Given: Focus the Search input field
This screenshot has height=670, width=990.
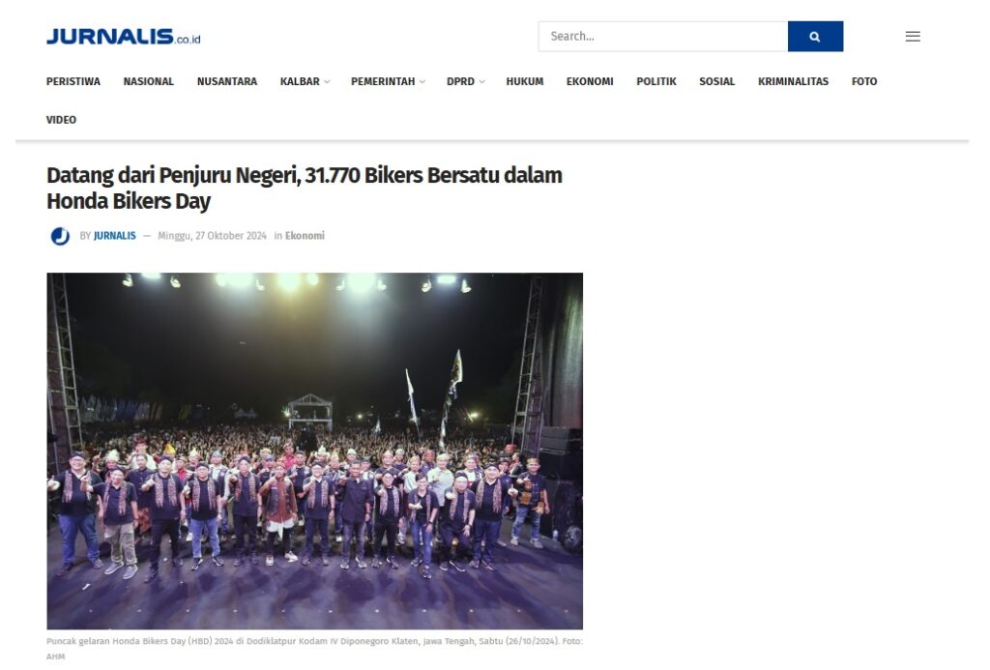Looking at the screenshot, I should click(663, 36).
